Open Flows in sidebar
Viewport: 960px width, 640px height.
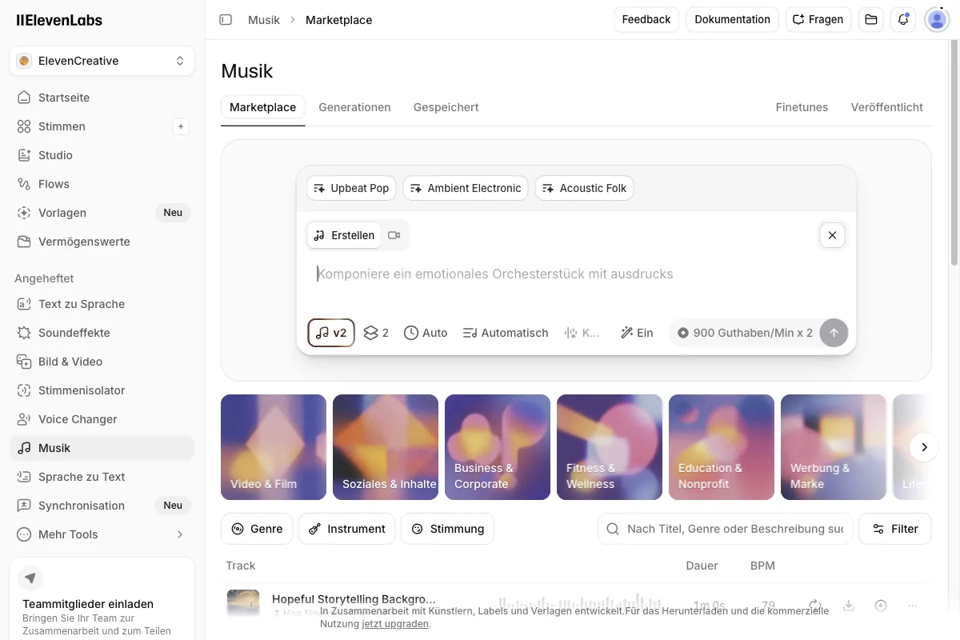[x=102, y=184]
